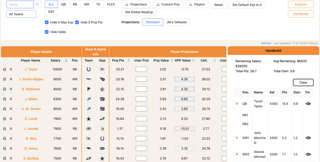This screenshot has height=162, width=320.
Task: Sort by Salary using the column sort arrows
Action: coord(66,60)
